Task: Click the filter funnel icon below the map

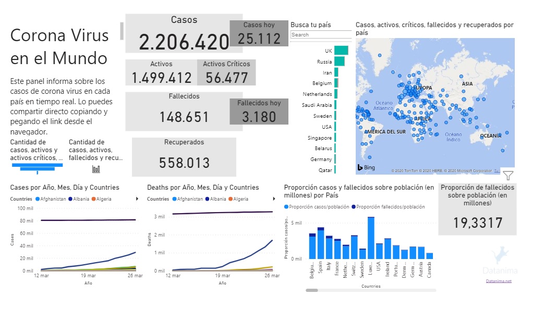Action: [x=508, y=176]
